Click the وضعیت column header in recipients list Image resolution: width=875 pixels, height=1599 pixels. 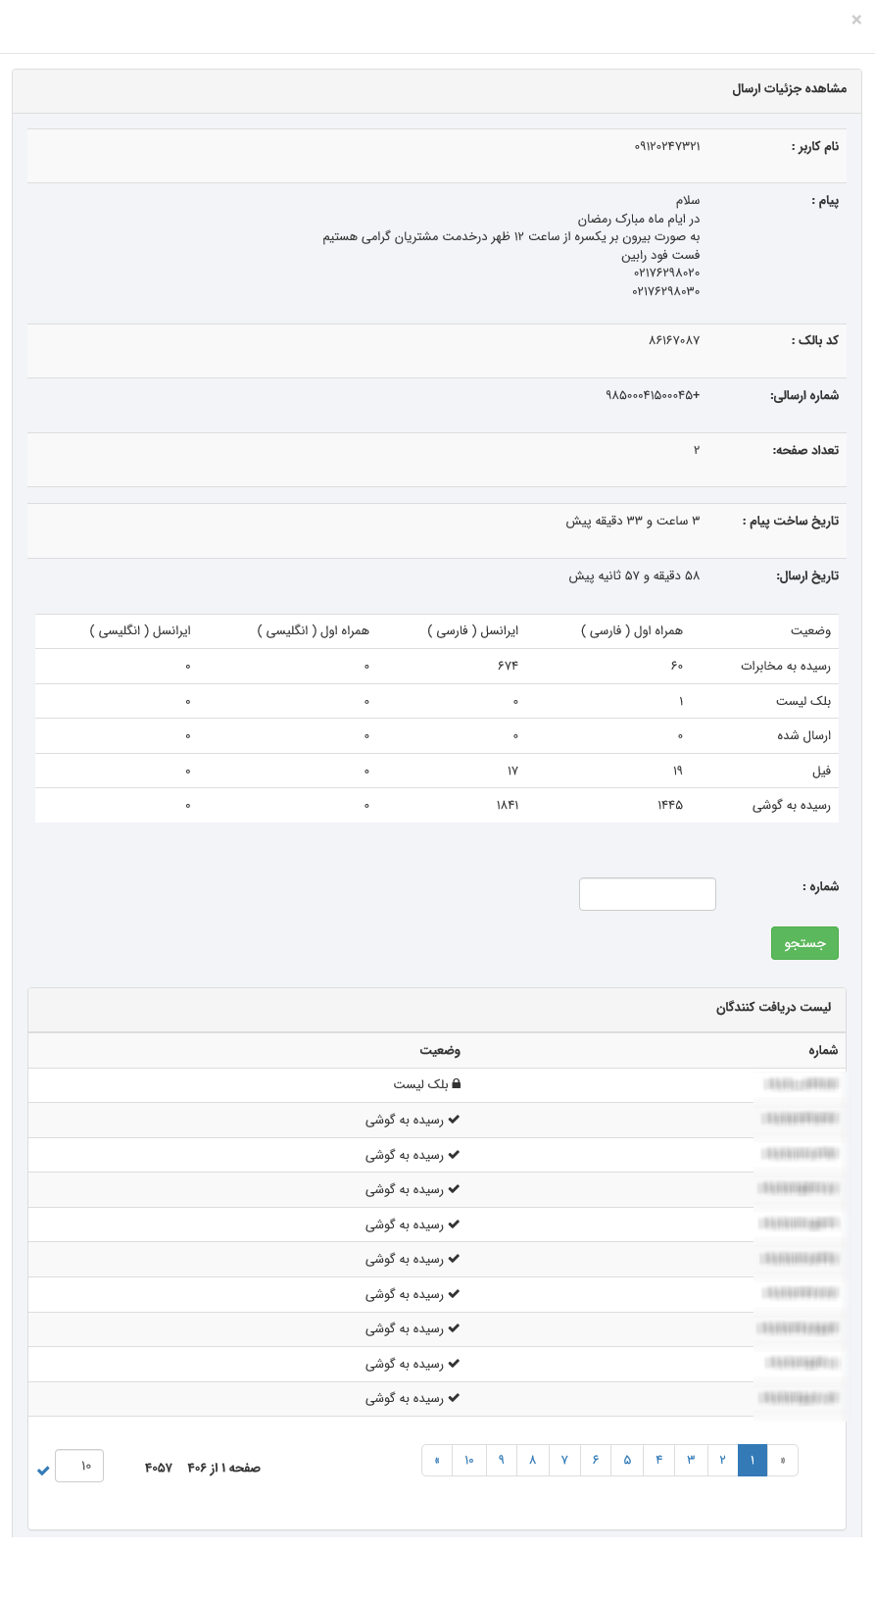click(x=440, y=1050)
